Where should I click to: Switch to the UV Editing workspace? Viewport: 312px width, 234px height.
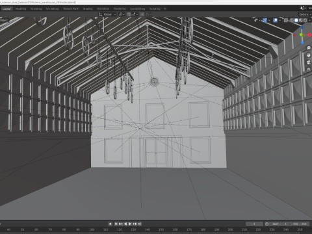52,8
